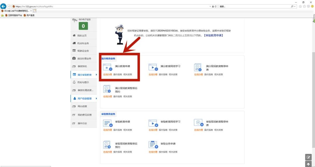Image resolution: width=315 pixels, height=167 pixels.
Task: Open 机动车业务 in the sidebar
Action: 83,43
